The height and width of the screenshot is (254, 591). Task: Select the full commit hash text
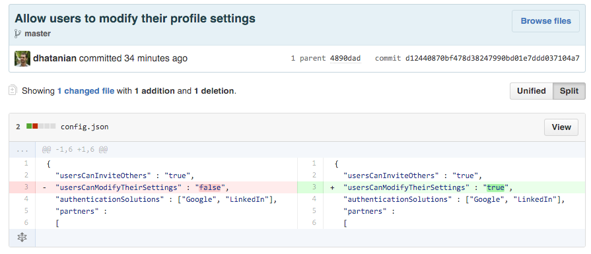492,58
